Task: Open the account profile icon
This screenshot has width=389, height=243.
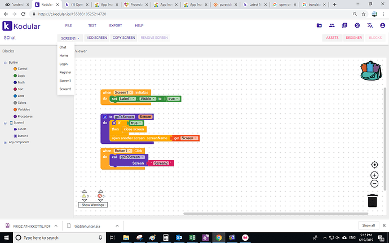Action: (x=382, y=25)
